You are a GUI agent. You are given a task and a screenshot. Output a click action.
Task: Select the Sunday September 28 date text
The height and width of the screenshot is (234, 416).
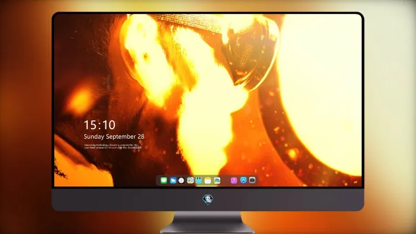[114, 136]
